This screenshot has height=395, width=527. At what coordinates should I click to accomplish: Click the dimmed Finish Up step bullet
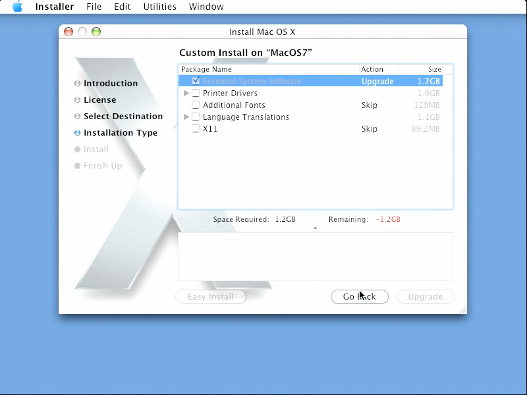click(77, 166)
